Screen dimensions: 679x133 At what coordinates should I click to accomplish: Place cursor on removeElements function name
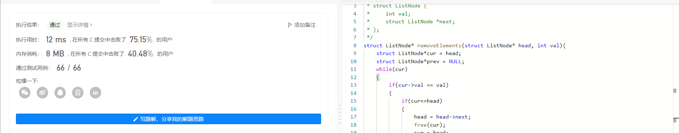tap(439, 46)
